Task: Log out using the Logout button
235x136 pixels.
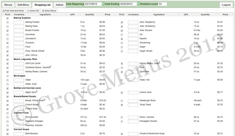Action: pyautogui.click(x=226, y=5)
